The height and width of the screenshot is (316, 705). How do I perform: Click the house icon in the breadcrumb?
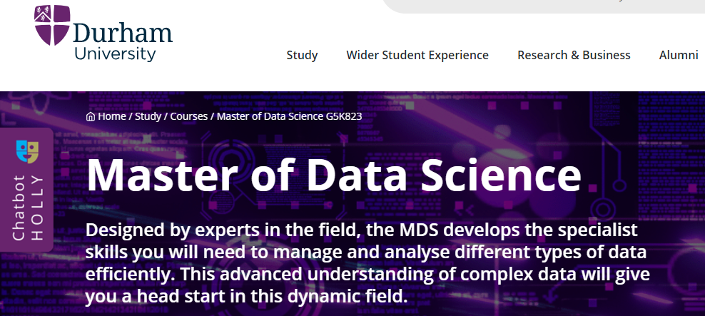pyautogui.click(x=91, y=116)
